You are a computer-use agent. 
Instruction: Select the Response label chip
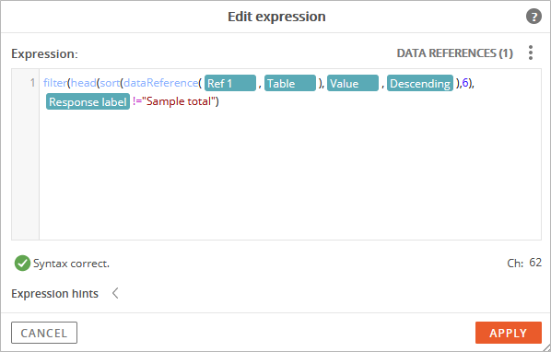click(88, 101)
